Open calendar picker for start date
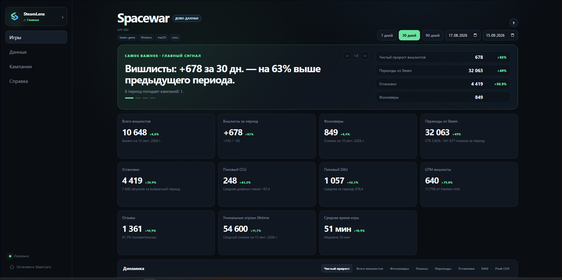This screenshot has height=280, width=562. [x=475, y=35]
